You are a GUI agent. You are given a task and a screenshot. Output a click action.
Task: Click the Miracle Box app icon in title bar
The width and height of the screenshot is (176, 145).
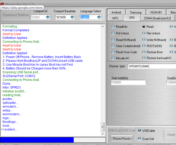[2, 4]
